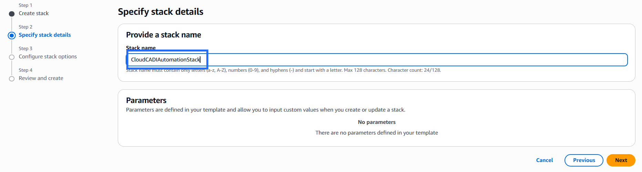This screenshot has width=642, height=172.
Task: Click the filled Step 1 circle indicator
Action: [x=12, y=14]
